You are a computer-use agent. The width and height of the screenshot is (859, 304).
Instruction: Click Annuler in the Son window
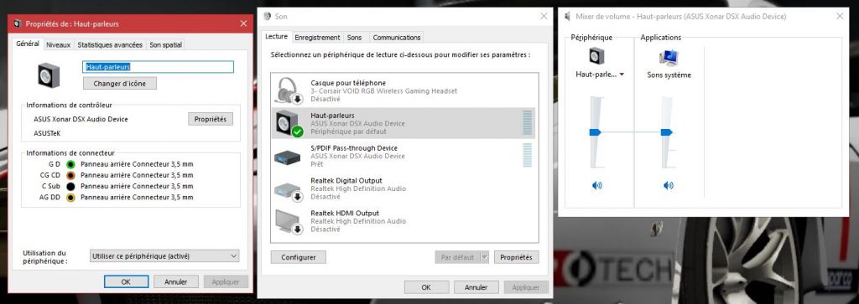click(476, 287)
